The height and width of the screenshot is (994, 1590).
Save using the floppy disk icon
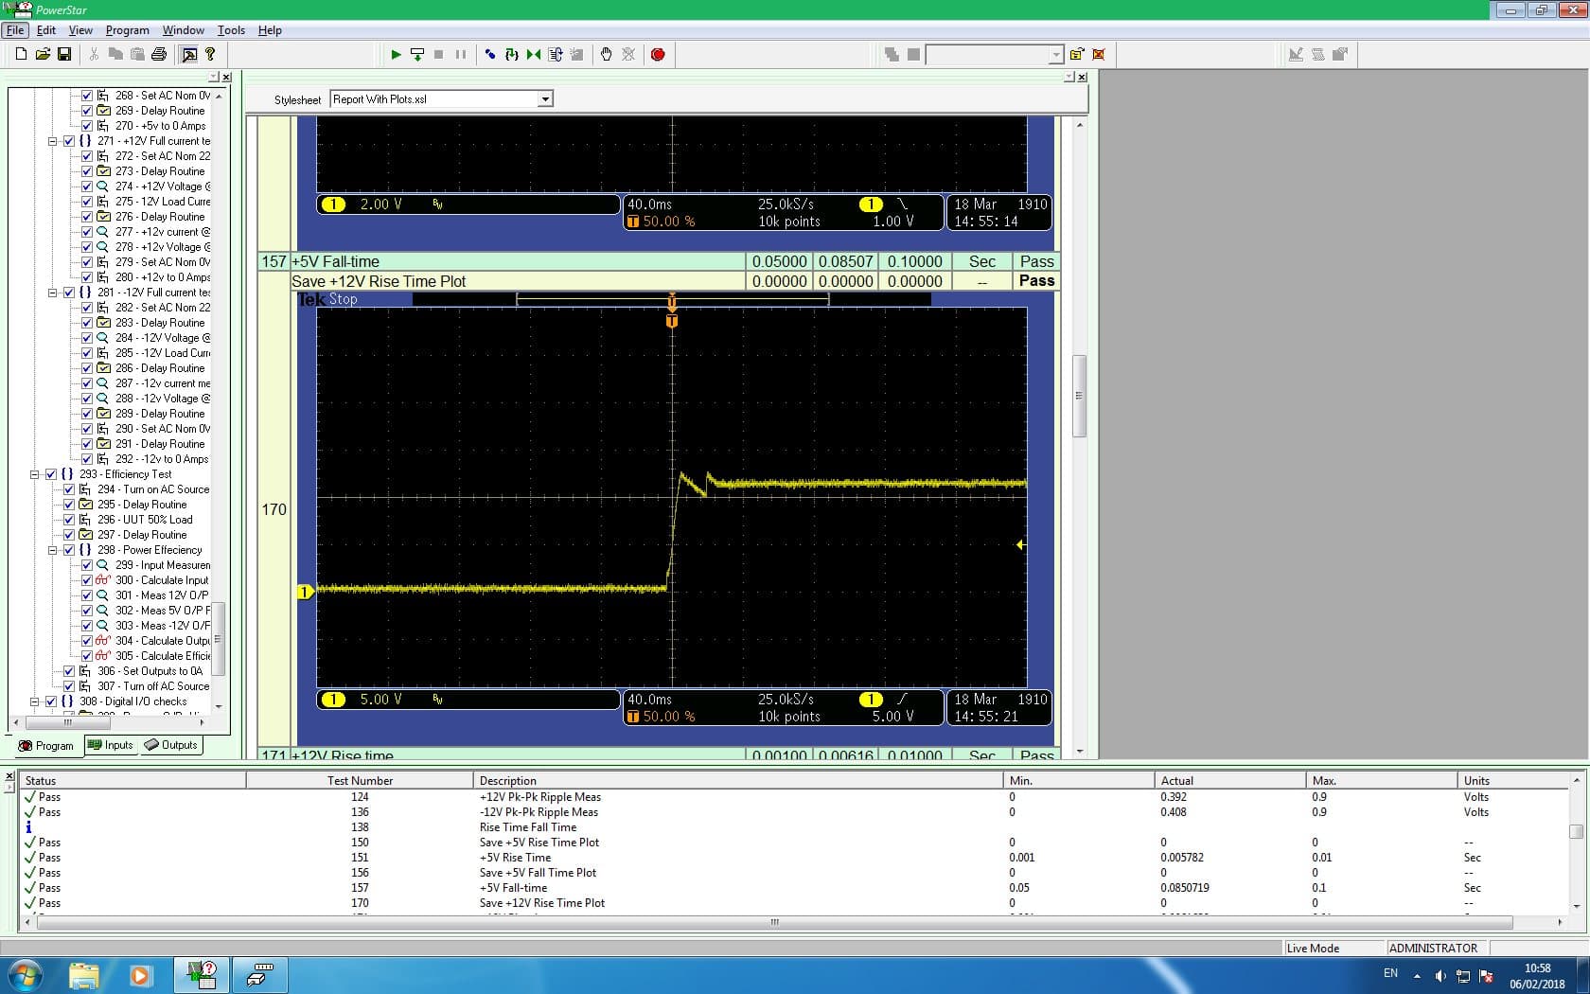click(64, 54)
